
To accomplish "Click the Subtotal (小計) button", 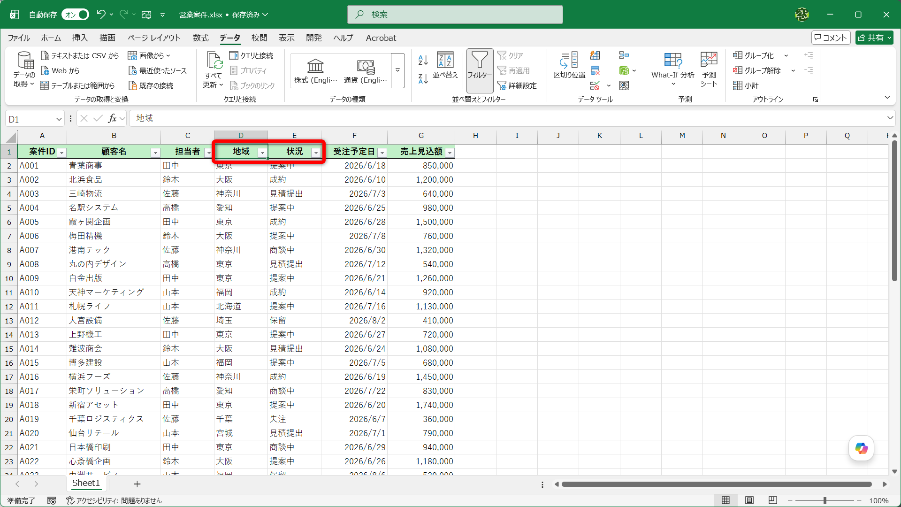I will coord(746,85).
